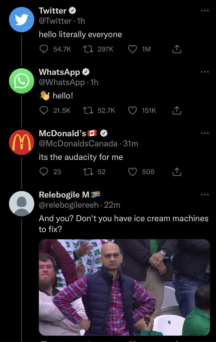Share the Twitter tweet

(x=176, y=49)
